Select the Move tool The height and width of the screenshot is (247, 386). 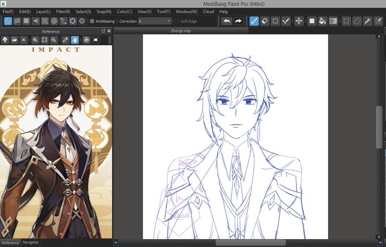[299, 21]
